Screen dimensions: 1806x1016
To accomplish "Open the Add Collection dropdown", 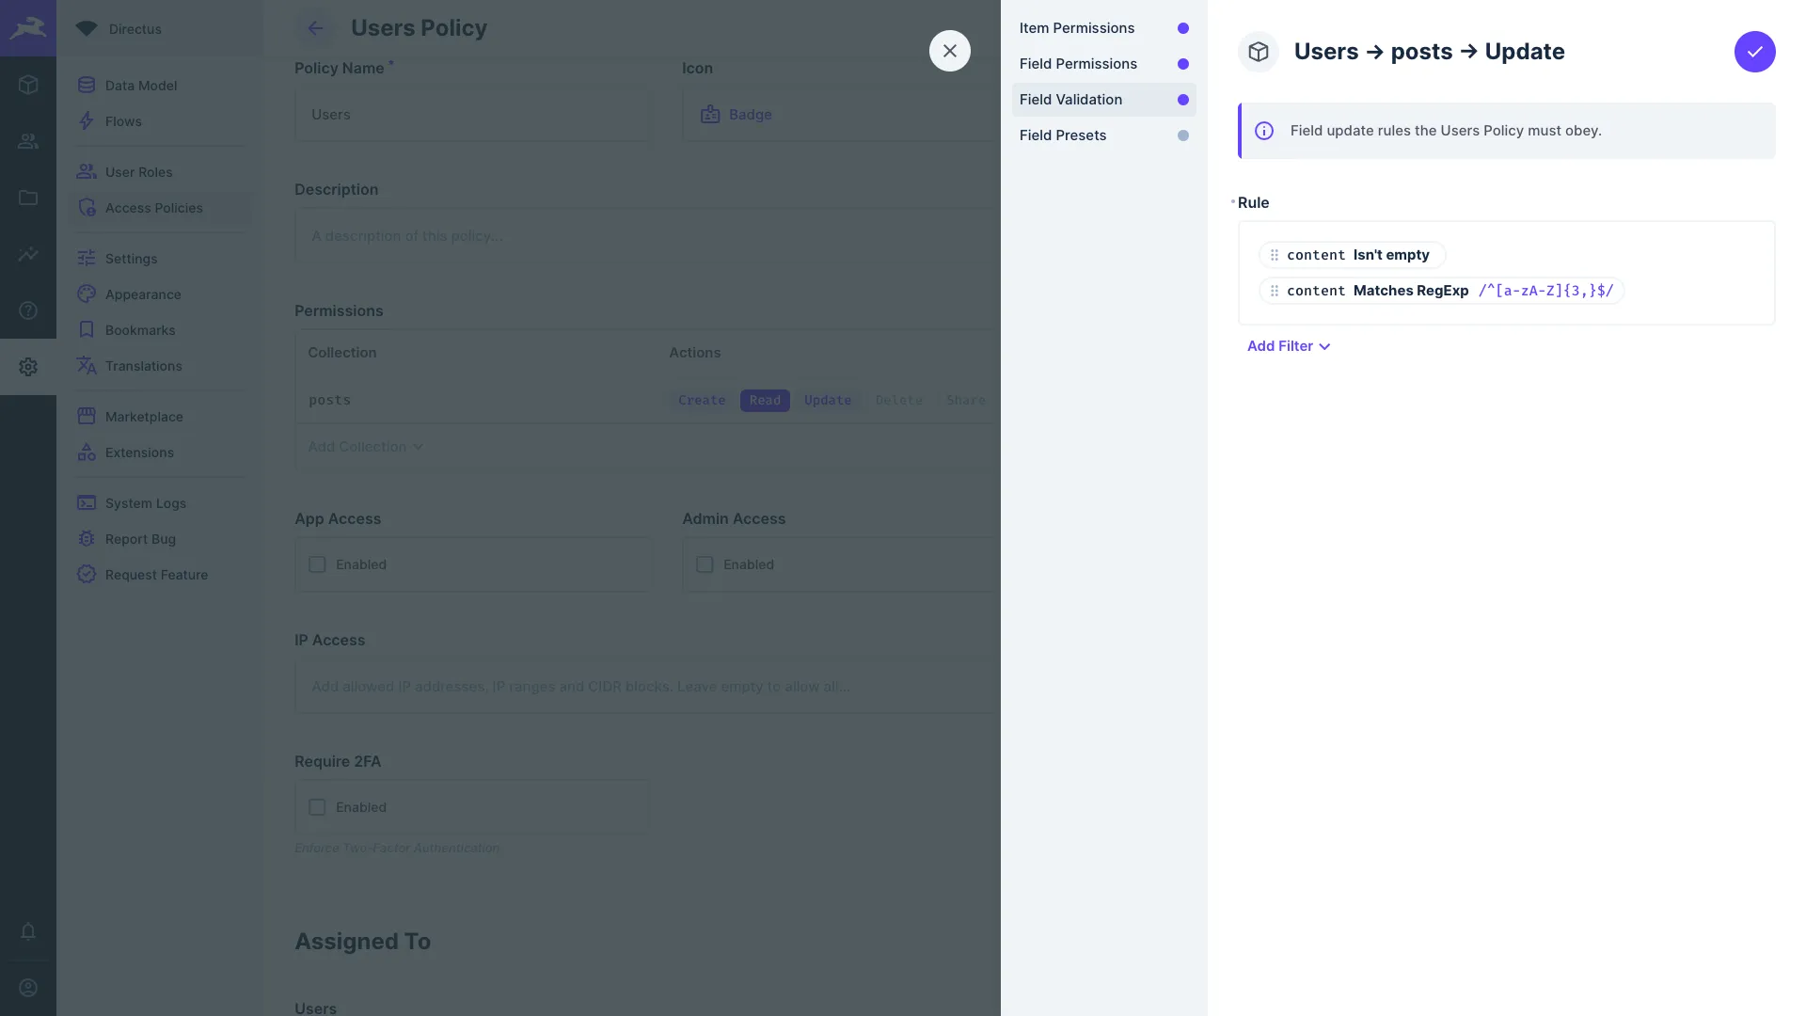I will pyautogui.click(x=365, y=447).
